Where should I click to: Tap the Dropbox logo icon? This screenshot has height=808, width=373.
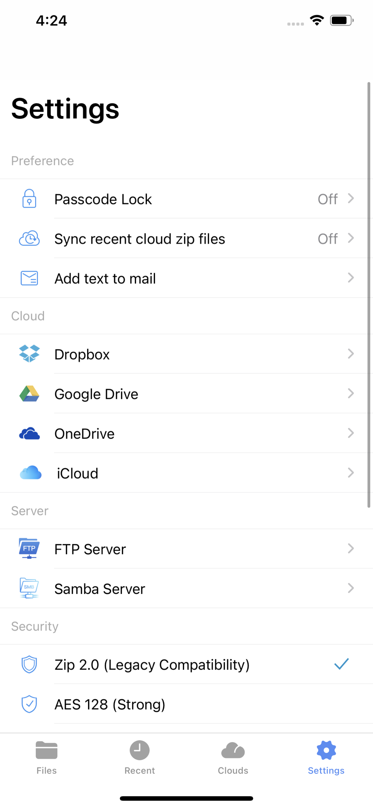pyautogui.click(x=29, y=353)
